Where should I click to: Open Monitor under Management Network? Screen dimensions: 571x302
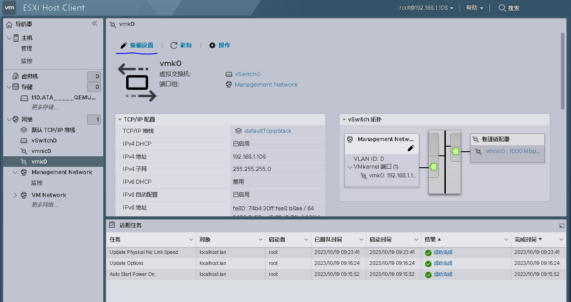click(37, 183)
